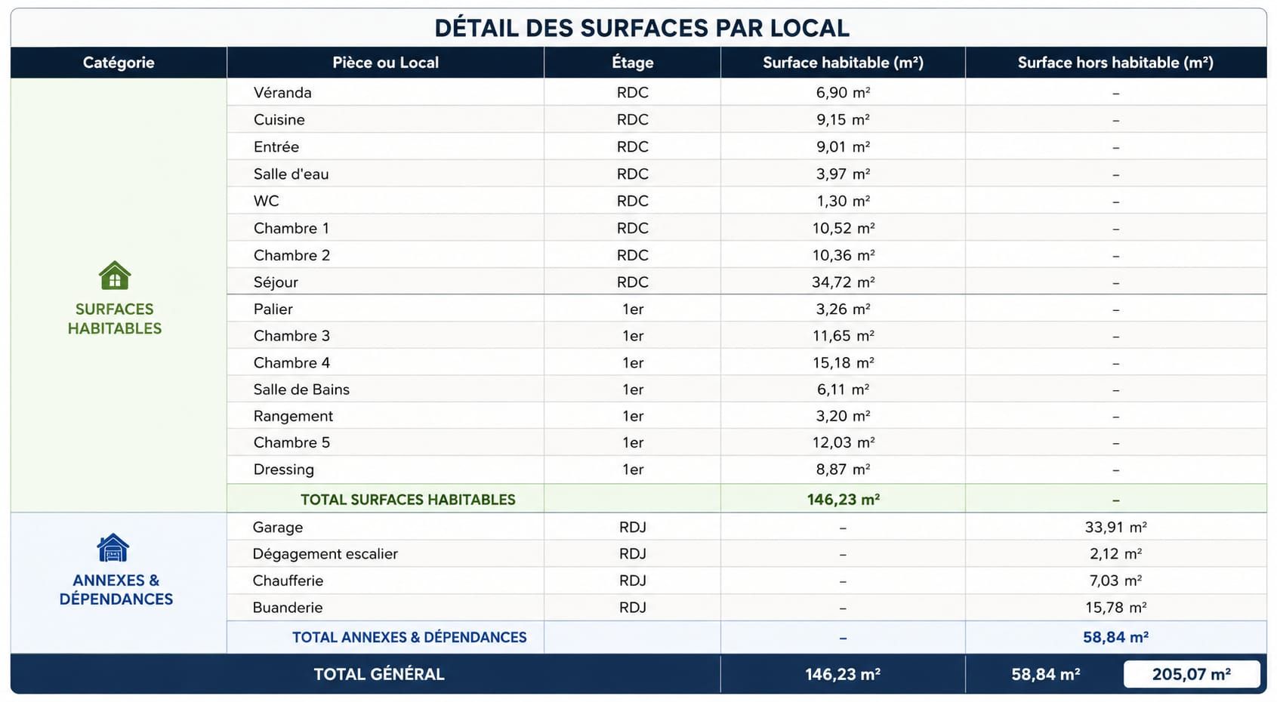Select the Séjour value '34,72 m²'
The image size is (1277, 702).
coord(844,282)
